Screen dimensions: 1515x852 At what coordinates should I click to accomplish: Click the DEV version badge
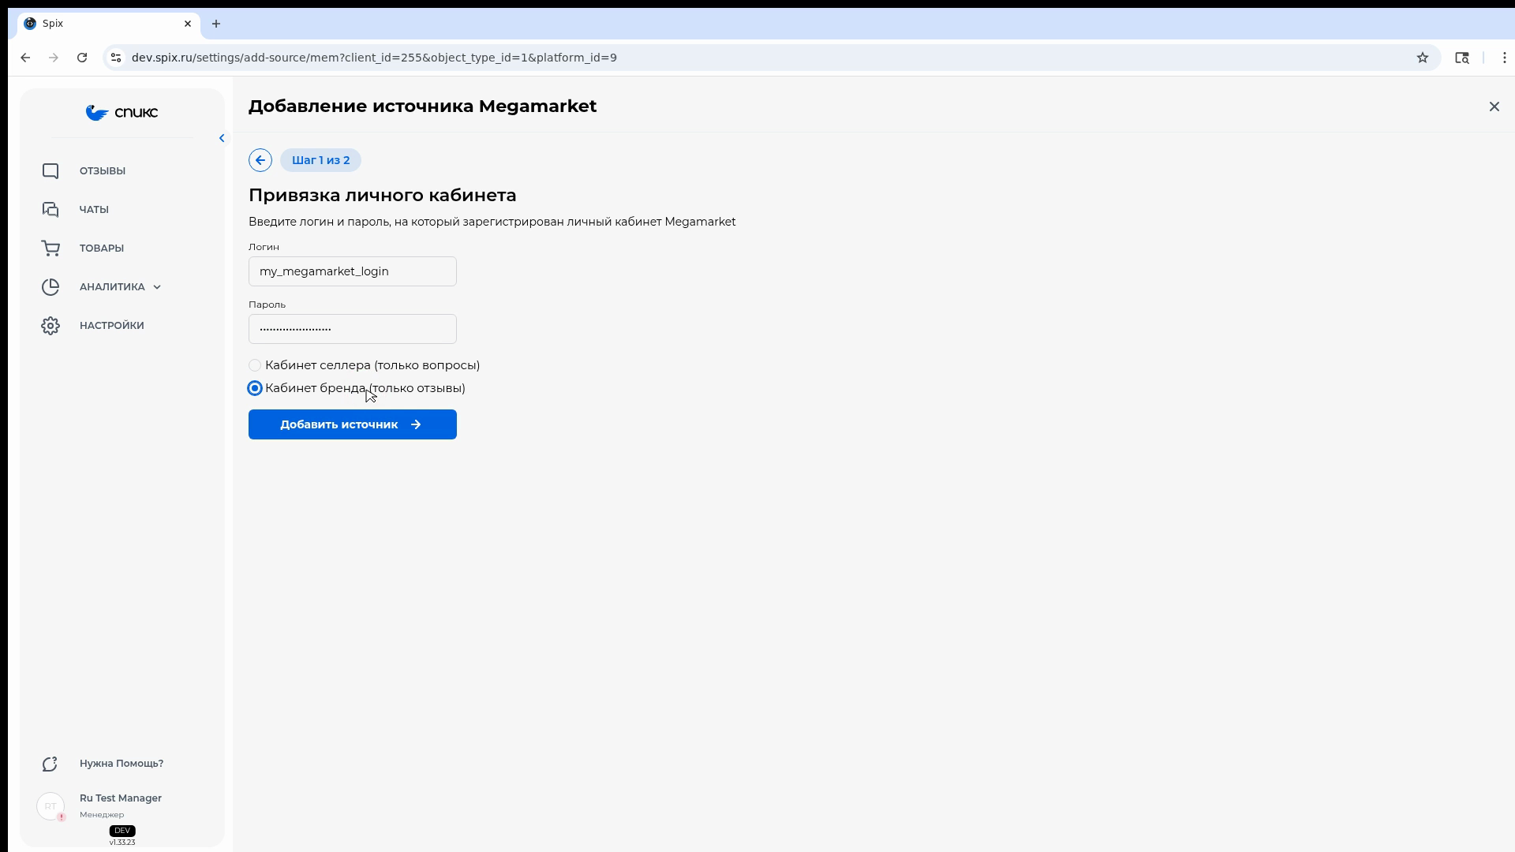tap(122, 831)
